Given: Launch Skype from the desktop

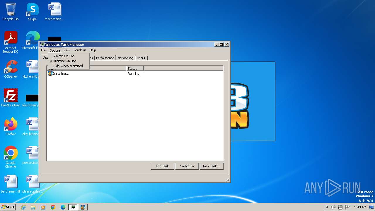Looking at the screenshot, I should pos(32,12).
